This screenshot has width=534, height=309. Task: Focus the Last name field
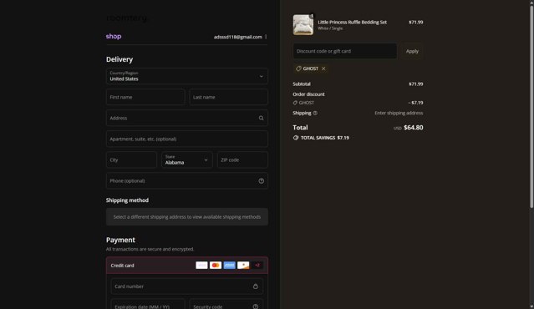228,98
